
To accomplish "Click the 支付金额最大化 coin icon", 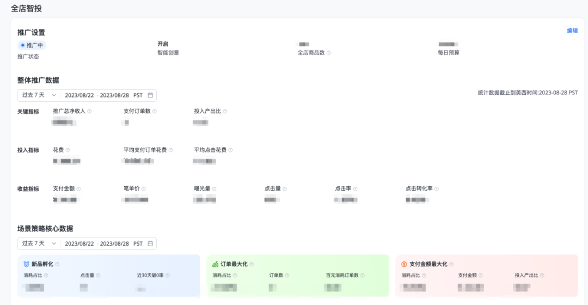I will click(x=404, y=264).
